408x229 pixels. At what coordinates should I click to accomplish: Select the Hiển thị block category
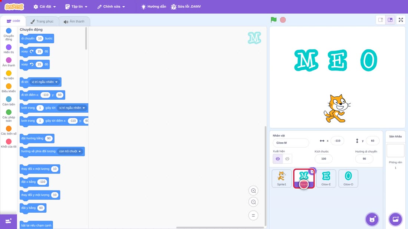(x=9, y=49)
